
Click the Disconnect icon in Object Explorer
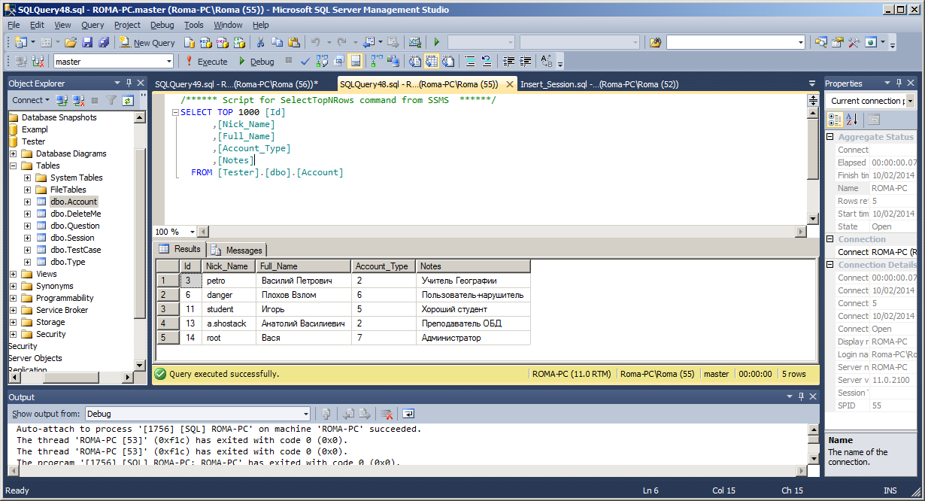tap(78, 100)
